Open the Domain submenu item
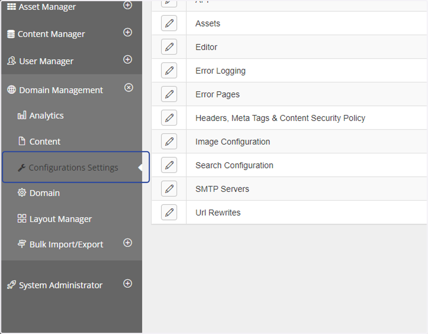The width and height of the screenshot is (428, 334). click(x=45, y=193)
